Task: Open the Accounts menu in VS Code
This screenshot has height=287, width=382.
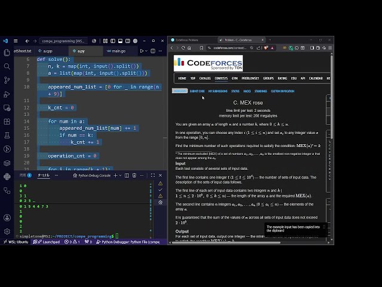Action: [7, 218]
